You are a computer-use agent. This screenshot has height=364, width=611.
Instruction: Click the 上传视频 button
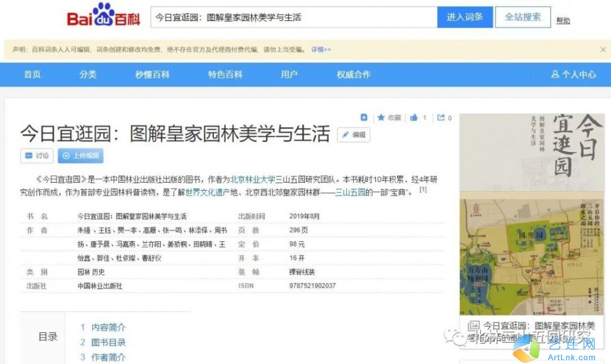(x=81, y=156)
